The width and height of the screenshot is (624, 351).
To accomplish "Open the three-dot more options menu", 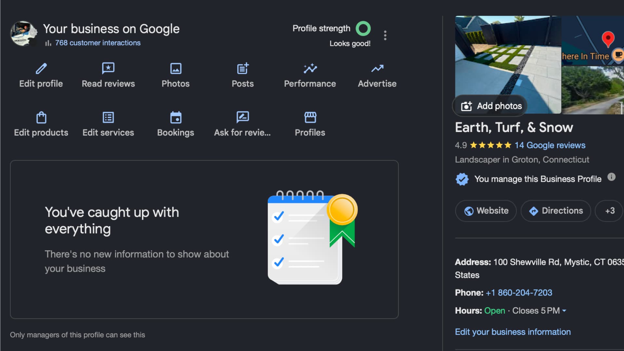I will 385,35.
